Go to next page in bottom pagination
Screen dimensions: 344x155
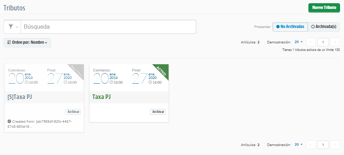335,145
